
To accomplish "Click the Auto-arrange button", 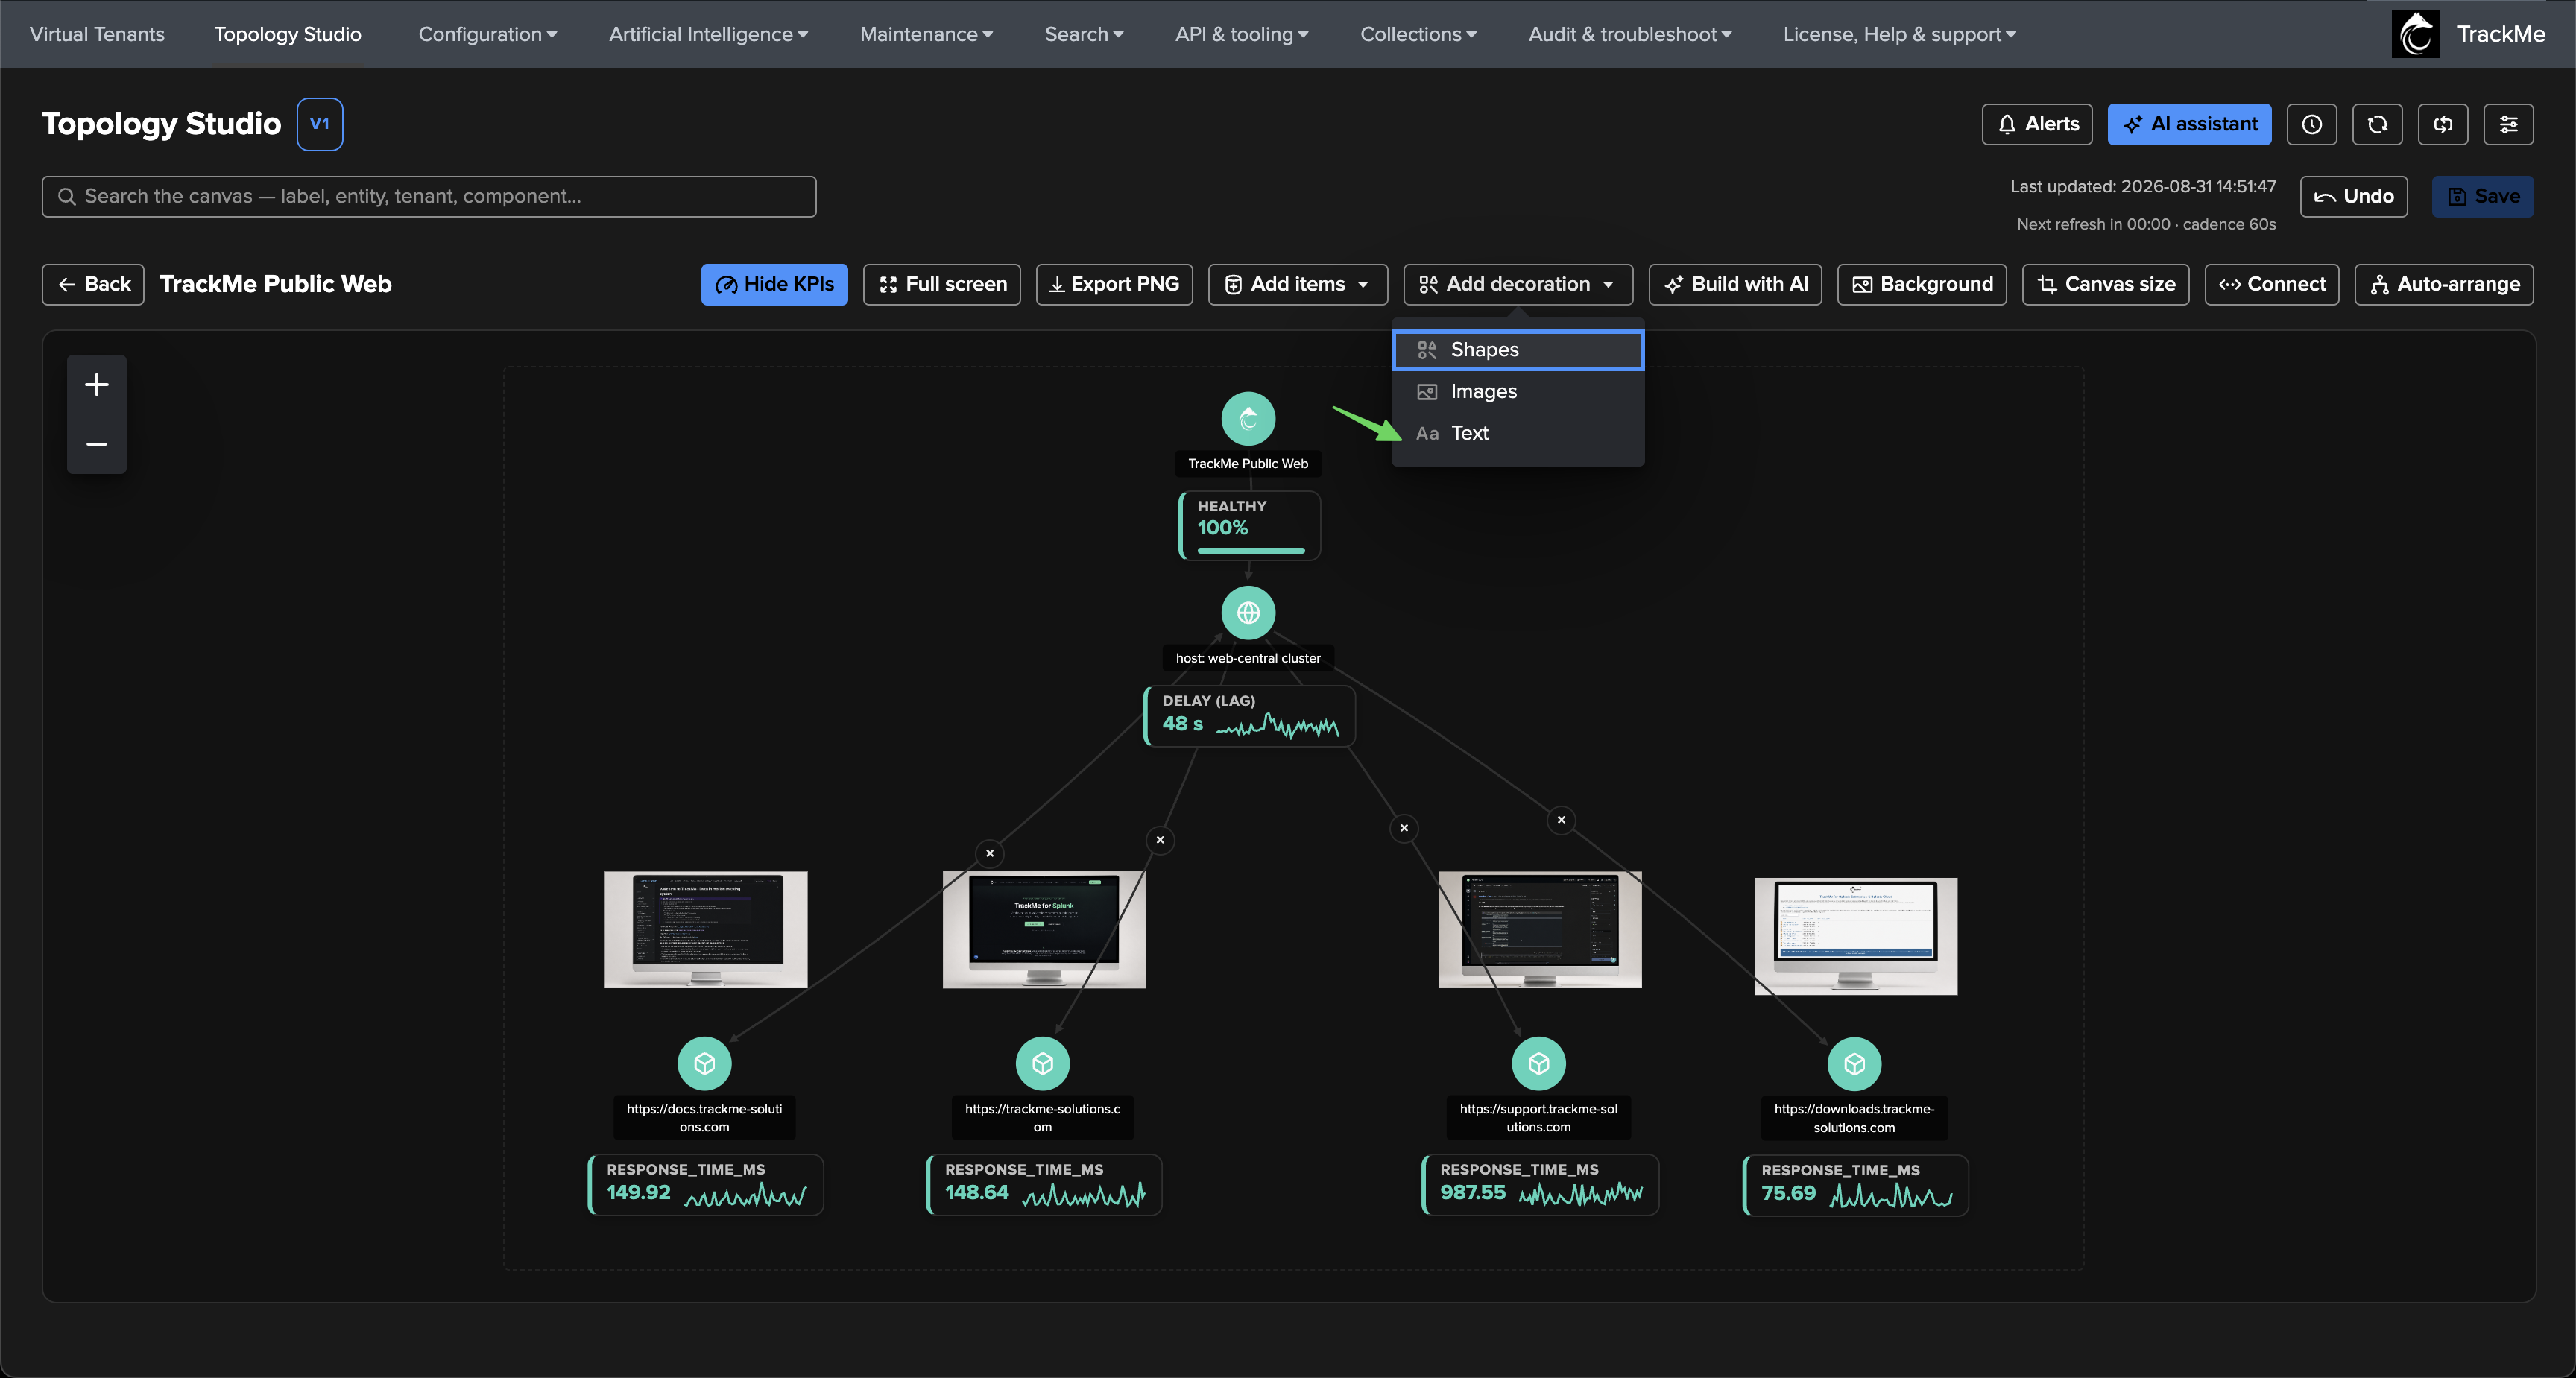I will [2444, 285].
